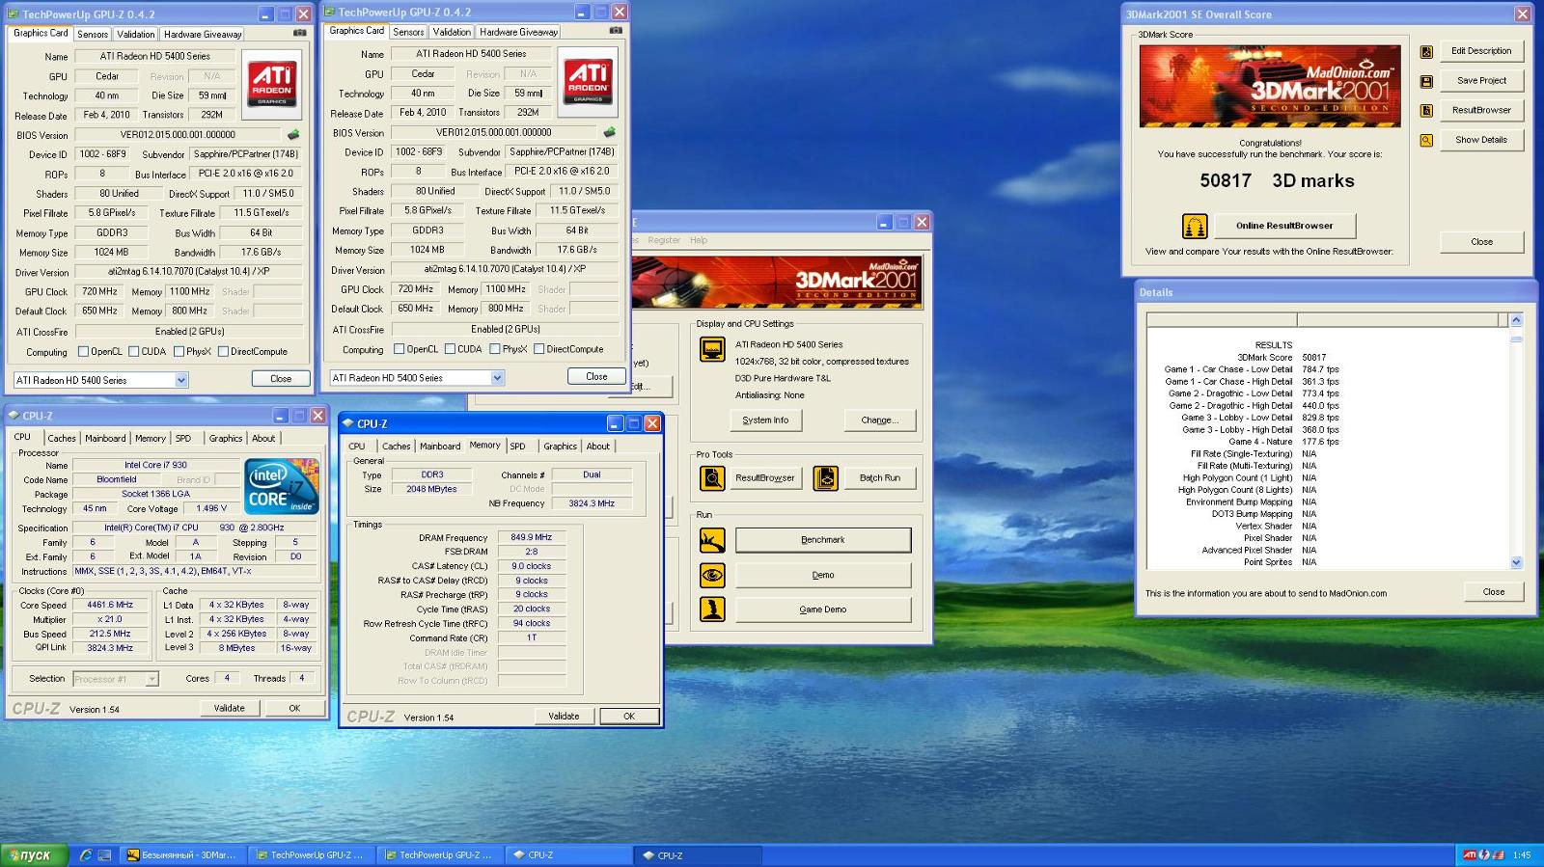Click Show Details button
The height and width of the screenshot is (867, 1544).
(1481, 140)
